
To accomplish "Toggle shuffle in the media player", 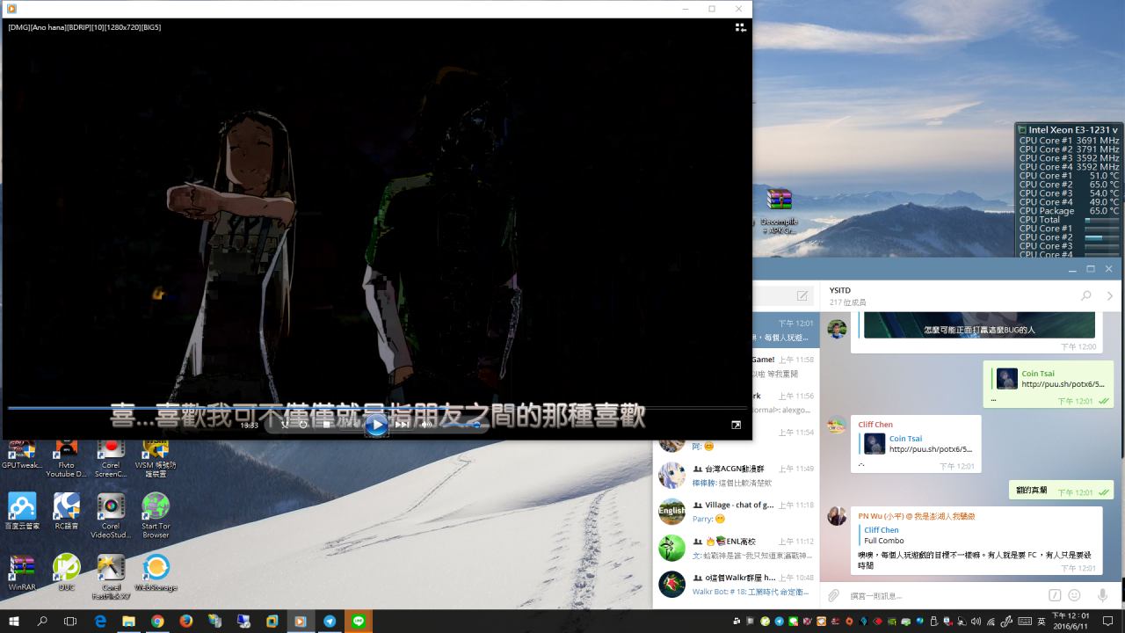I will pos(284,425).
